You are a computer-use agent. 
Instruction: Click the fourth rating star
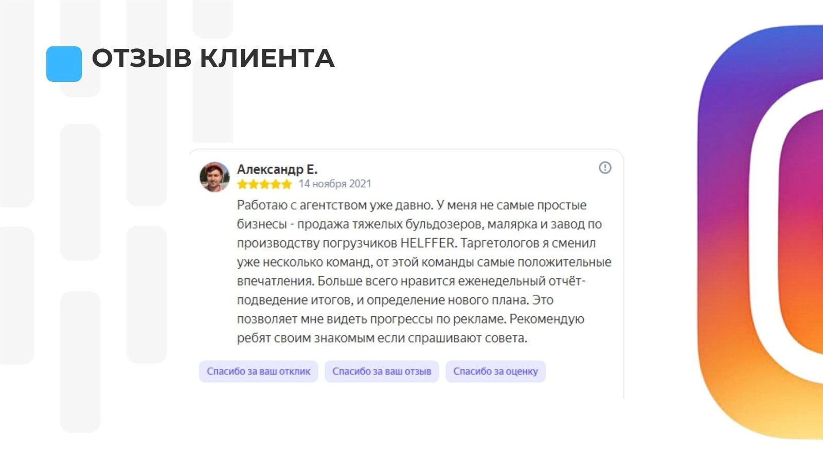point(276,184)
